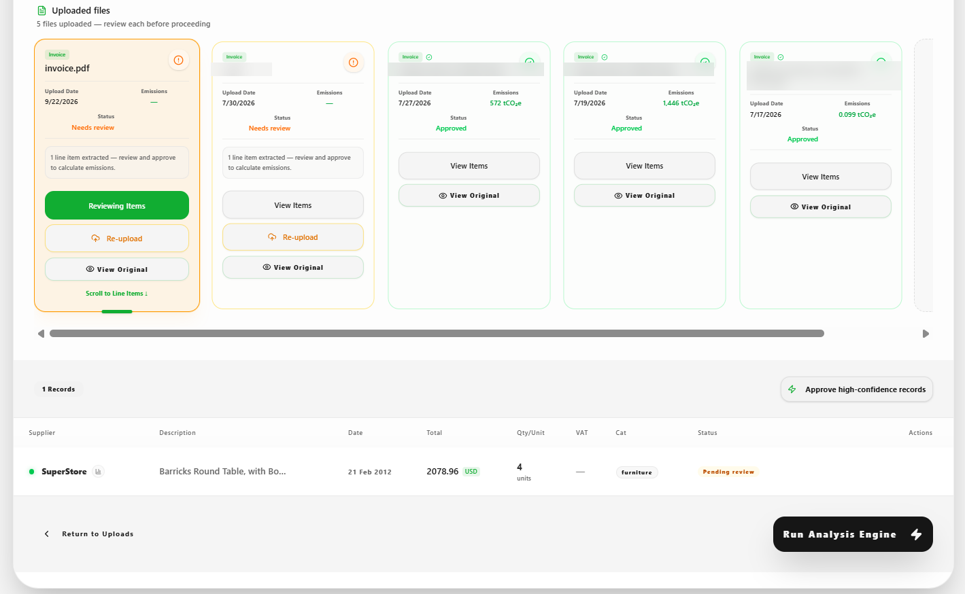Click the right arrow of horizontal scrollbar
This screenshot has width=965, height=594.
click(x=926, y=334)
